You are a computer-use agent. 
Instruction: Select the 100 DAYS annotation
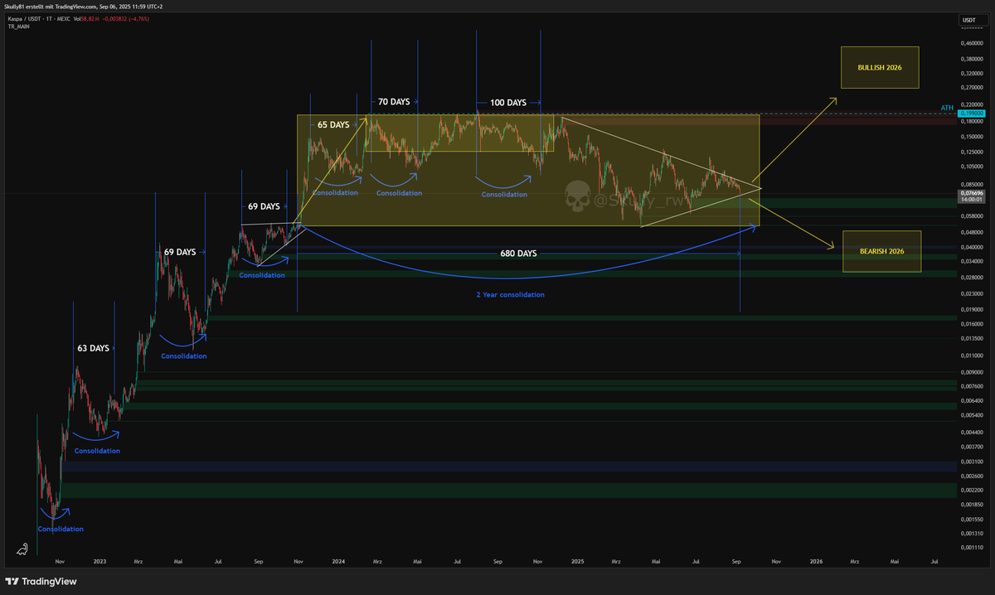[508, 103]
